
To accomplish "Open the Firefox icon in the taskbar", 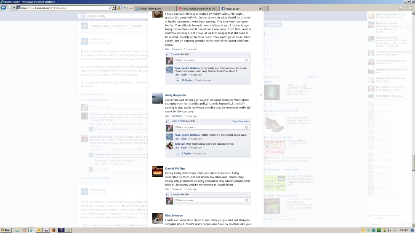I will 54,230.
